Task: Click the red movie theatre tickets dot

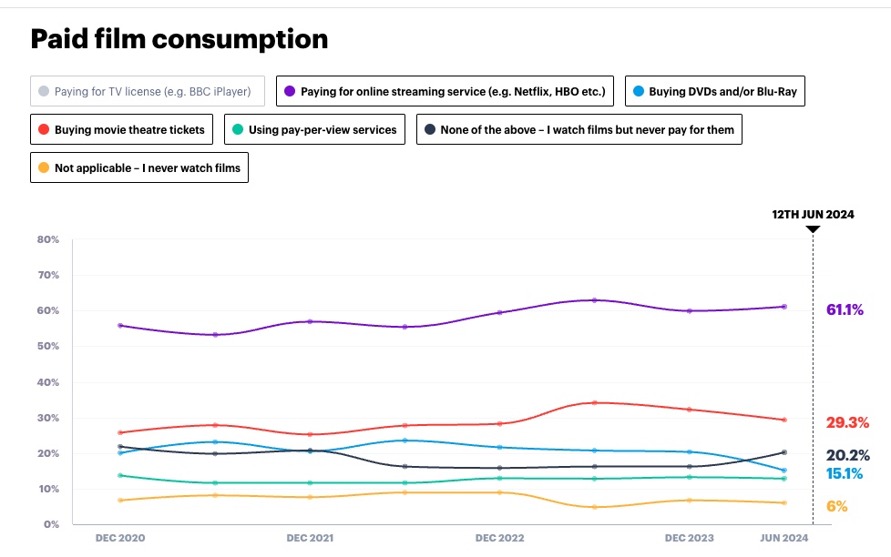Action: [x=43, y=130]
